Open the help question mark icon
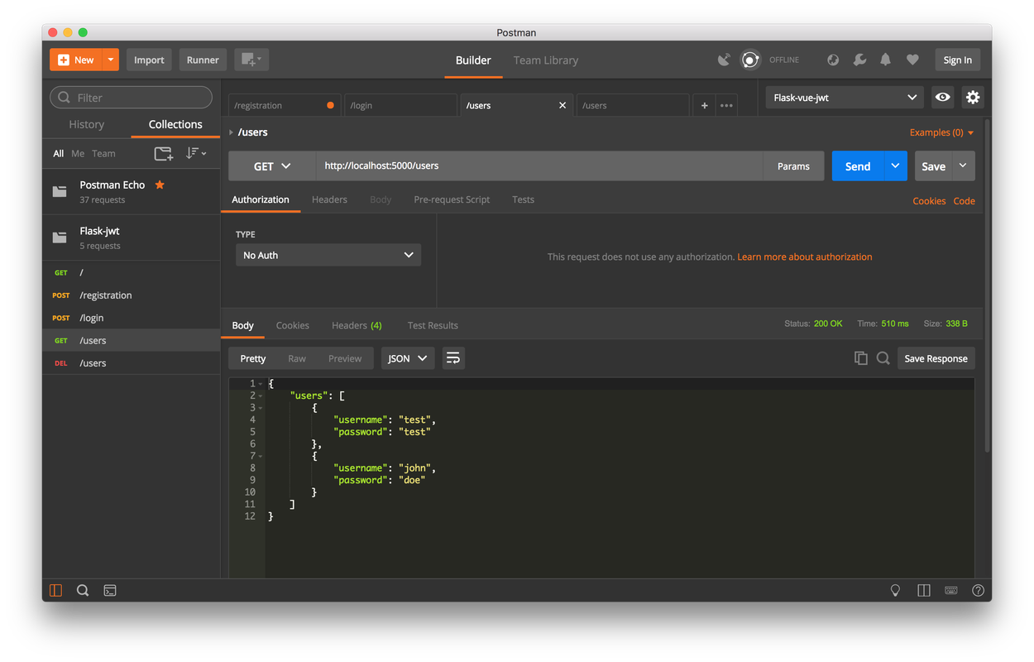This screenshot has width=1034, height=662. [978, 590]
